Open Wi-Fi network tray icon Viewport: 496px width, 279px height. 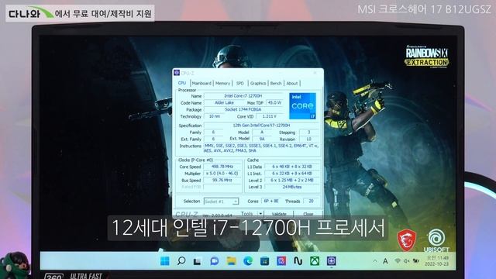pos(398,261)
